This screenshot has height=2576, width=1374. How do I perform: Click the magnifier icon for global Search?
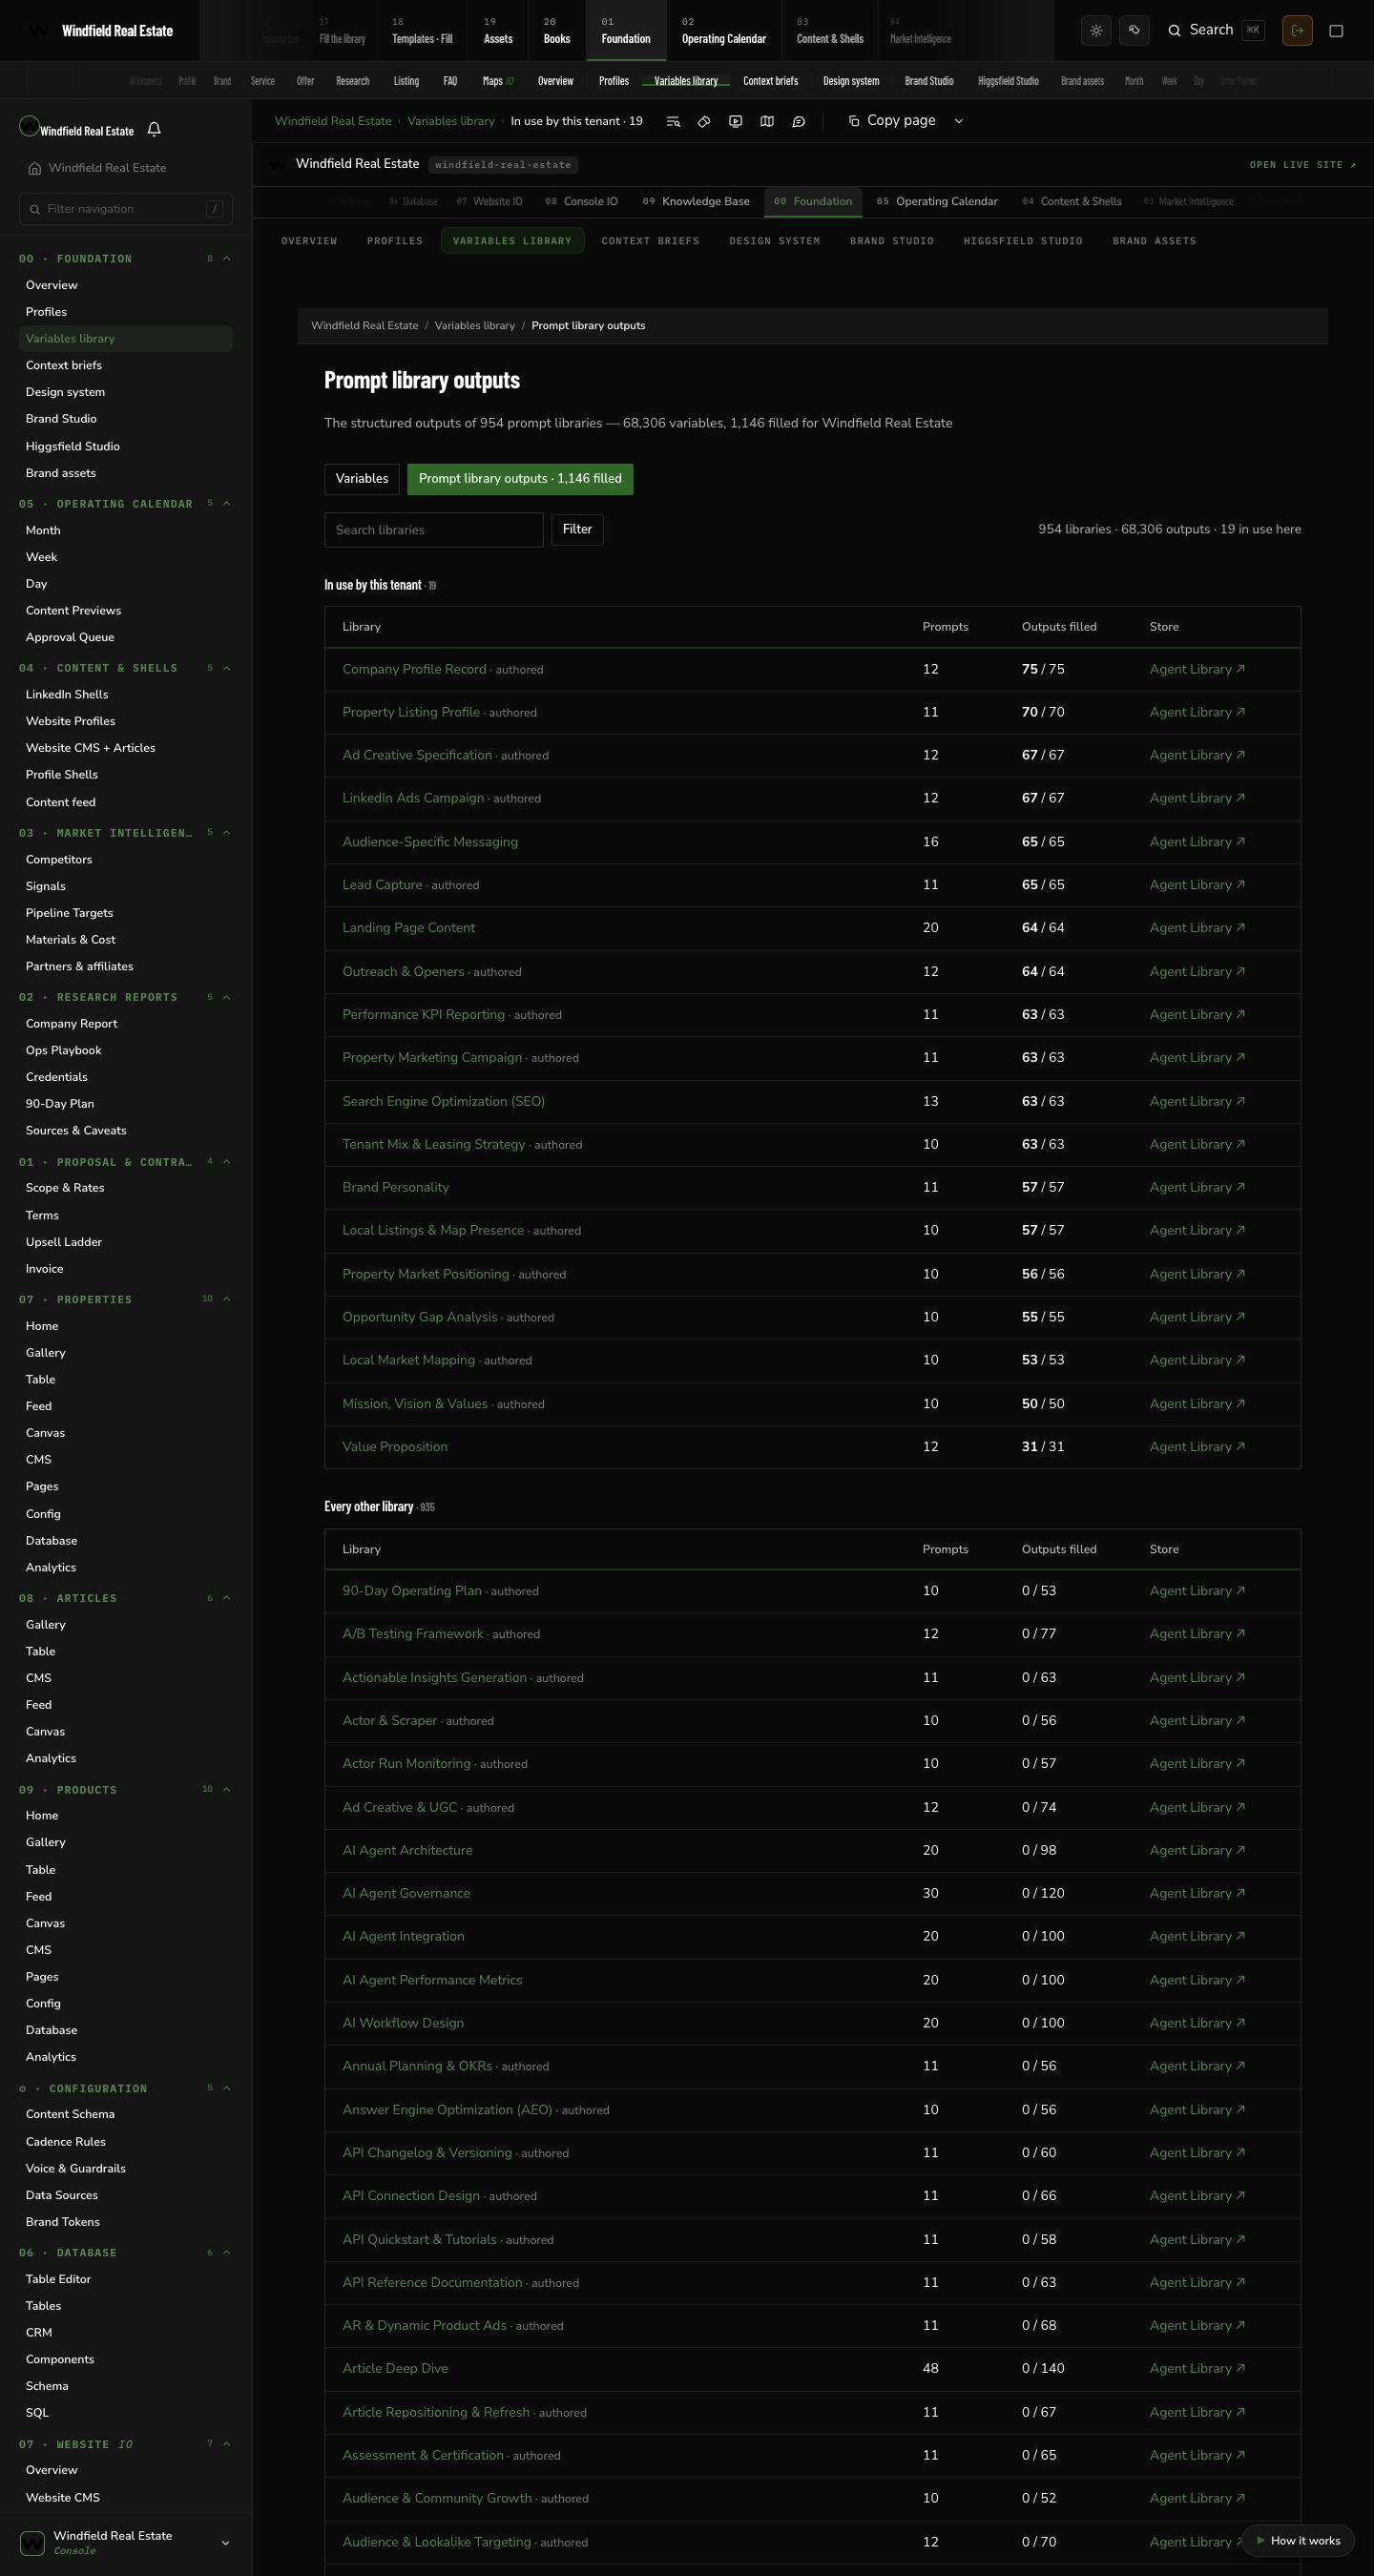coord(1175,31)
